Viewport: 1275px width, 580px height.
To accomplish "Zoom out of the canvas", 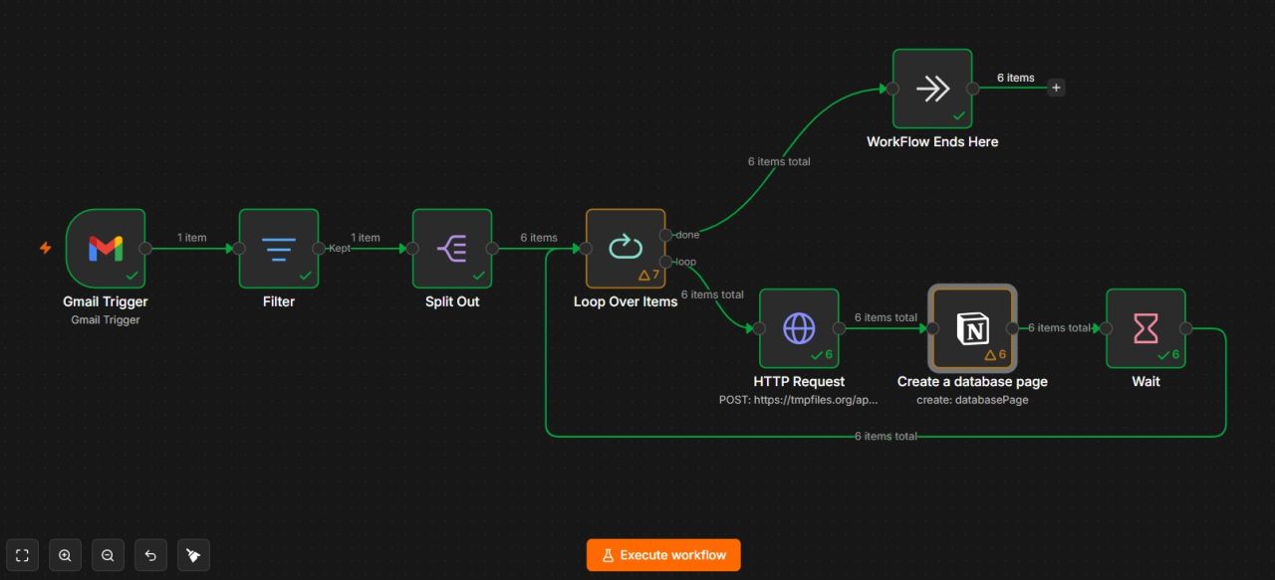I will click(108, 555).
